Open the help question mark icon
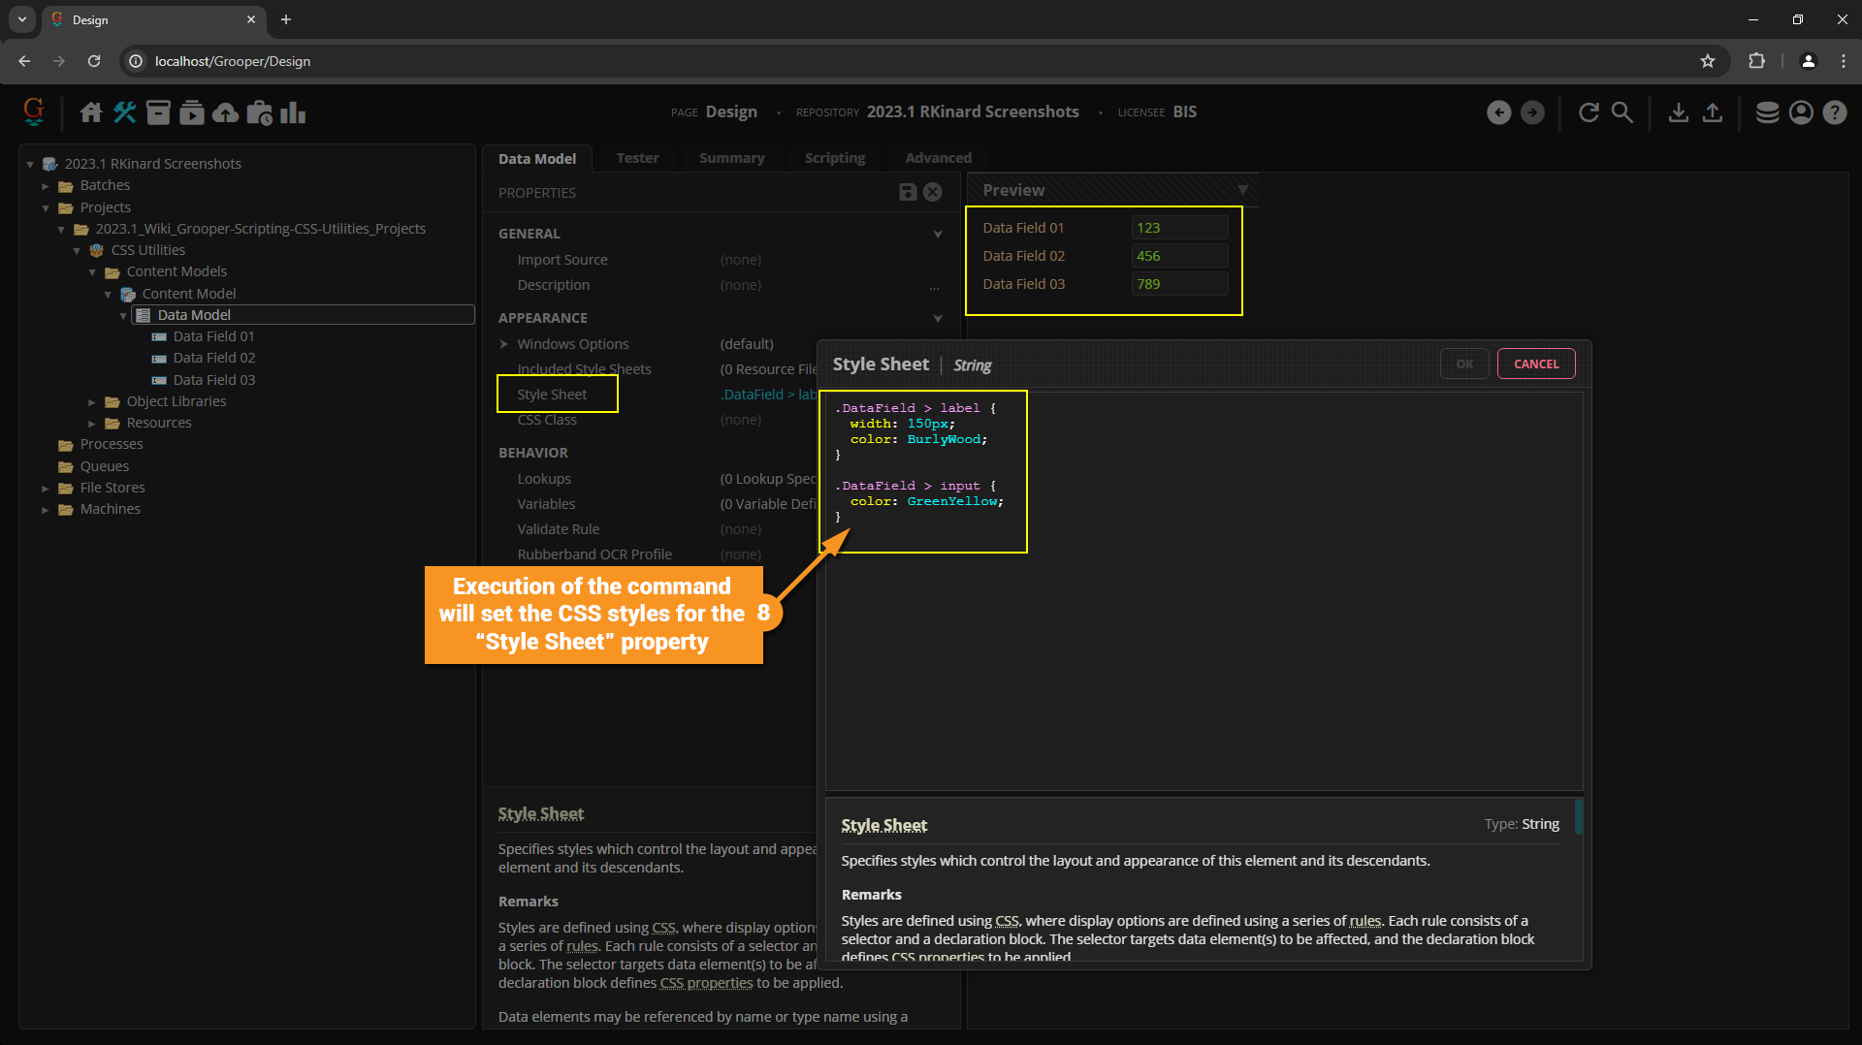The width and height of the screenshot is (1862, 1045). (x=1834, y=112)
